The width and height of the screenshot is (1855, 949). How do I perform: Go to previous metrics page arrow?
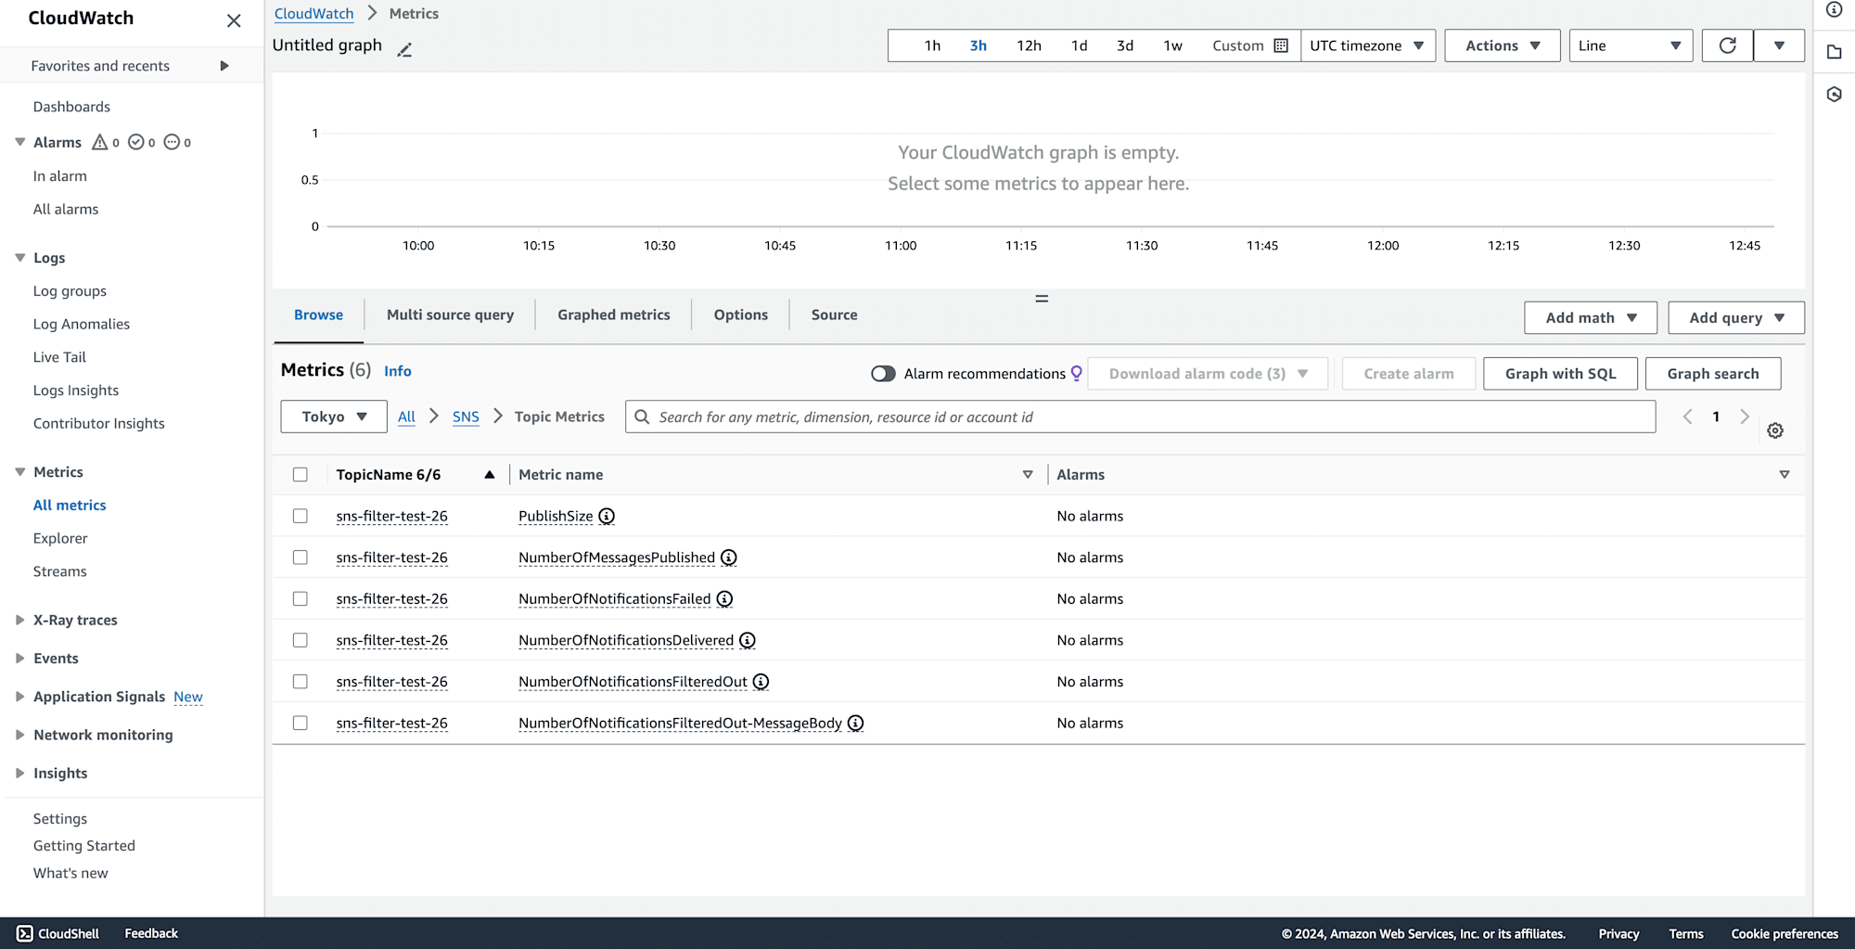1688,417
